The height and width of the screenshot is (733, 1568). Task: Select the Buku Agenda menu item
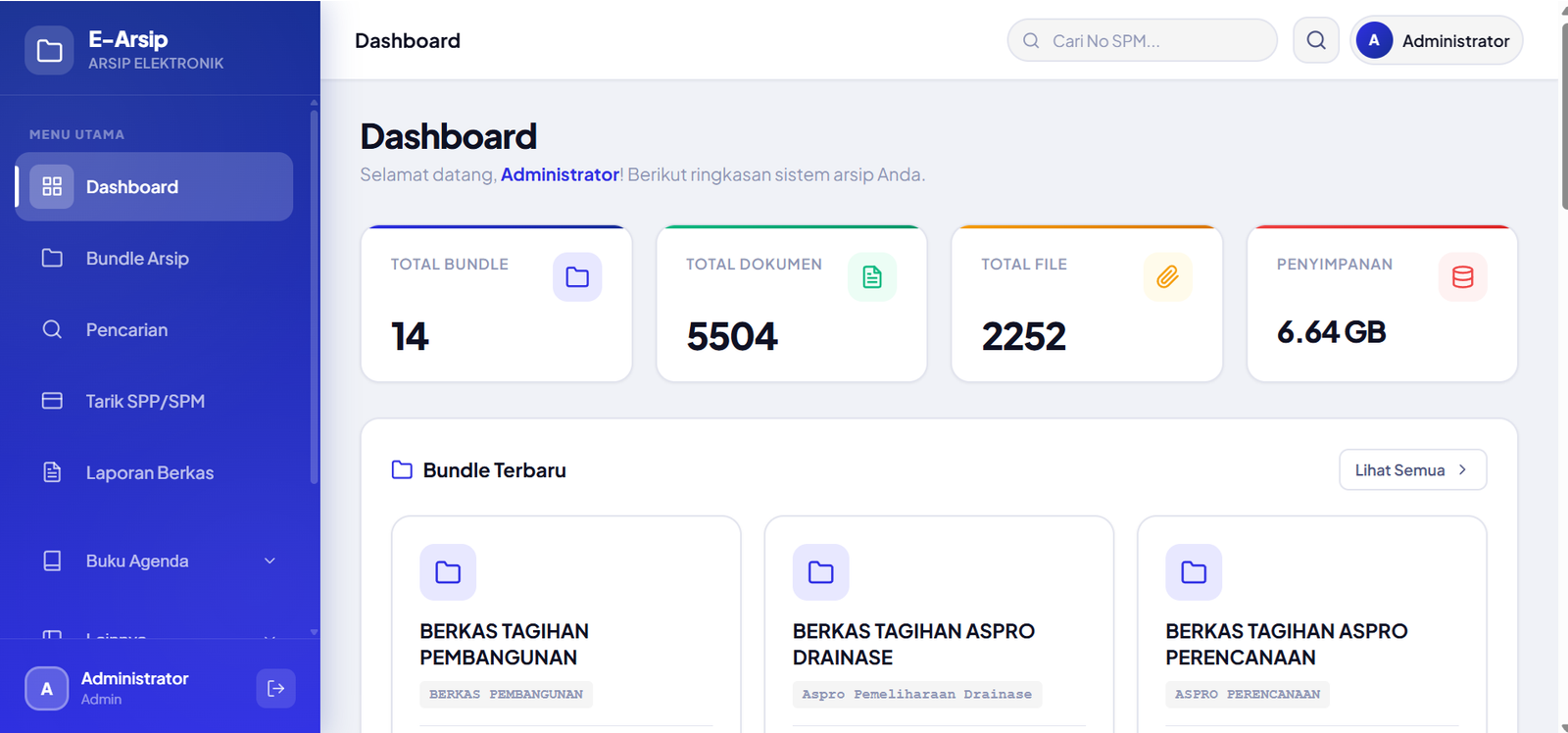click(x=154, y=561)
